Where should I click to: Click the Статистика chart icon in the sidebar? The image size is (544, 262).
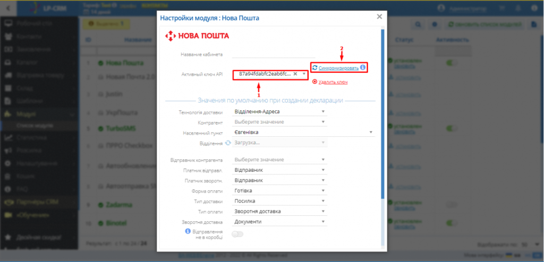8,137
